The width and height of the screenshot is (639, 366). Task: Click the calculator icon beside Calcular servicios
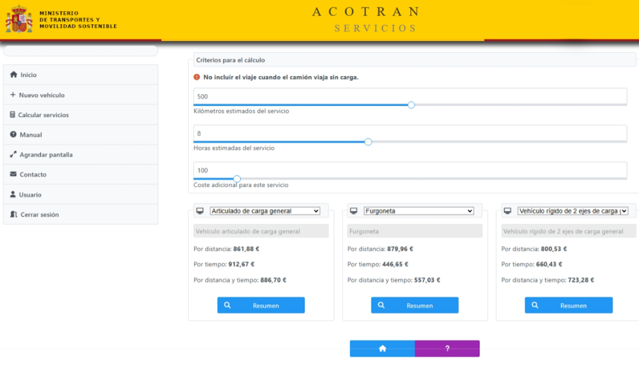12,115
